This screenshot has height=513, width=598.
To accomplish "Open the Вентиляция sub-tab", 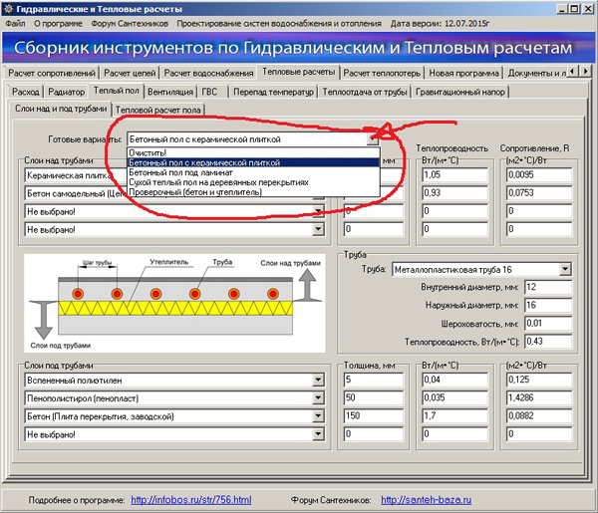I will click(170, 92).
